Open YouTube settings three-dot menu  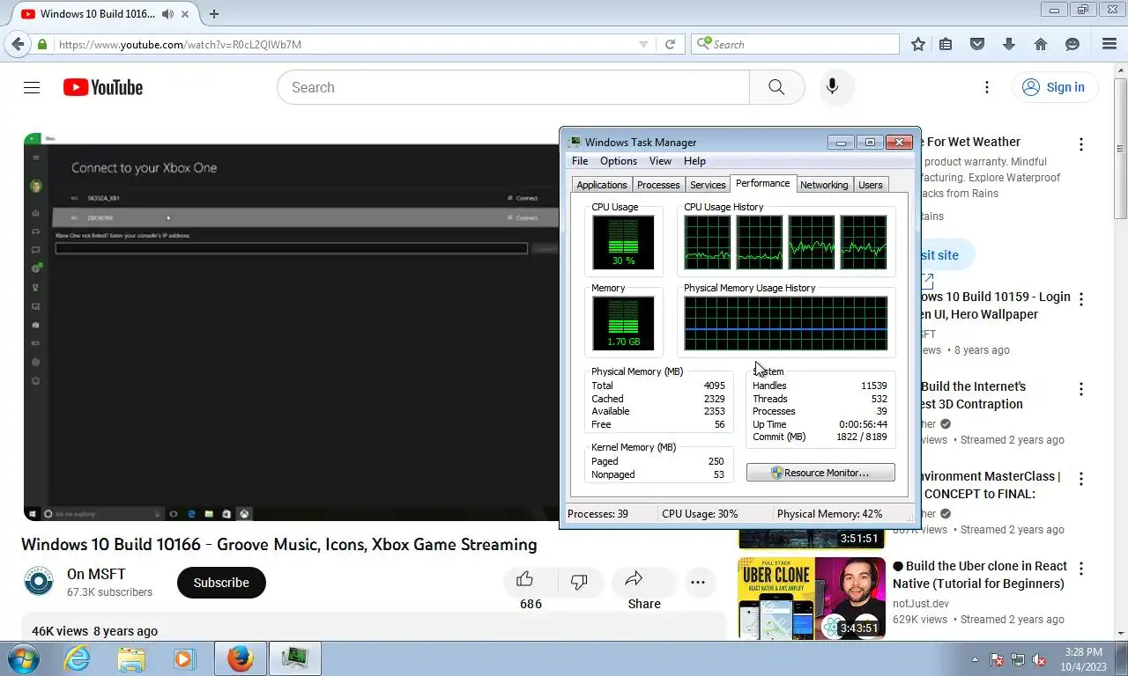coord(987,87)
